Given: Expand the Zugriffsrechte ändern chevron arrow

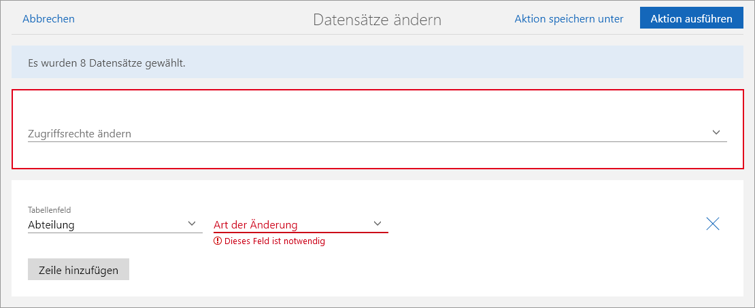Looking at the screenshot, I should [x=716, y=133].
